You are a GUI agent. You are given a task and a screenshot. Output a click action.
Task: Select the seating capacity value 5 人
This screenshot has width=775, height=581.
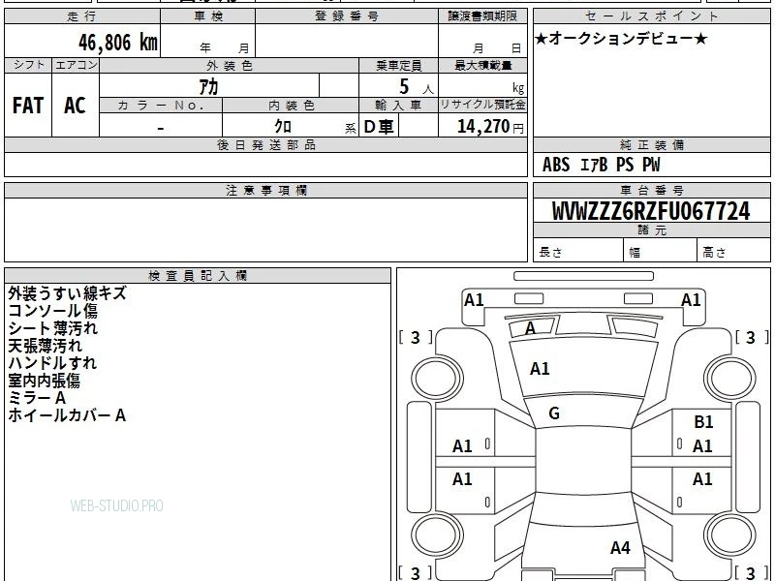pyautogui.click(x=417, y=87)
